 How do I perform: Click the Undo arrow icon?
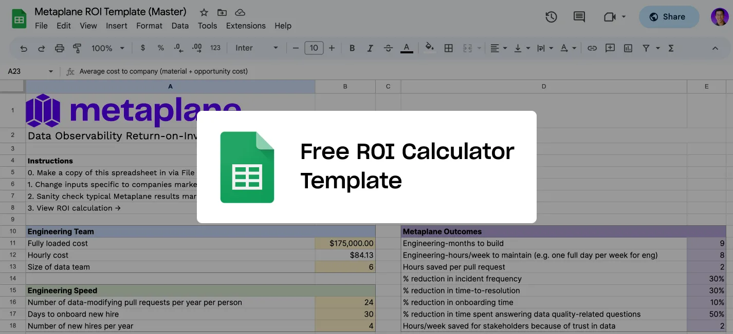point(24,48)
